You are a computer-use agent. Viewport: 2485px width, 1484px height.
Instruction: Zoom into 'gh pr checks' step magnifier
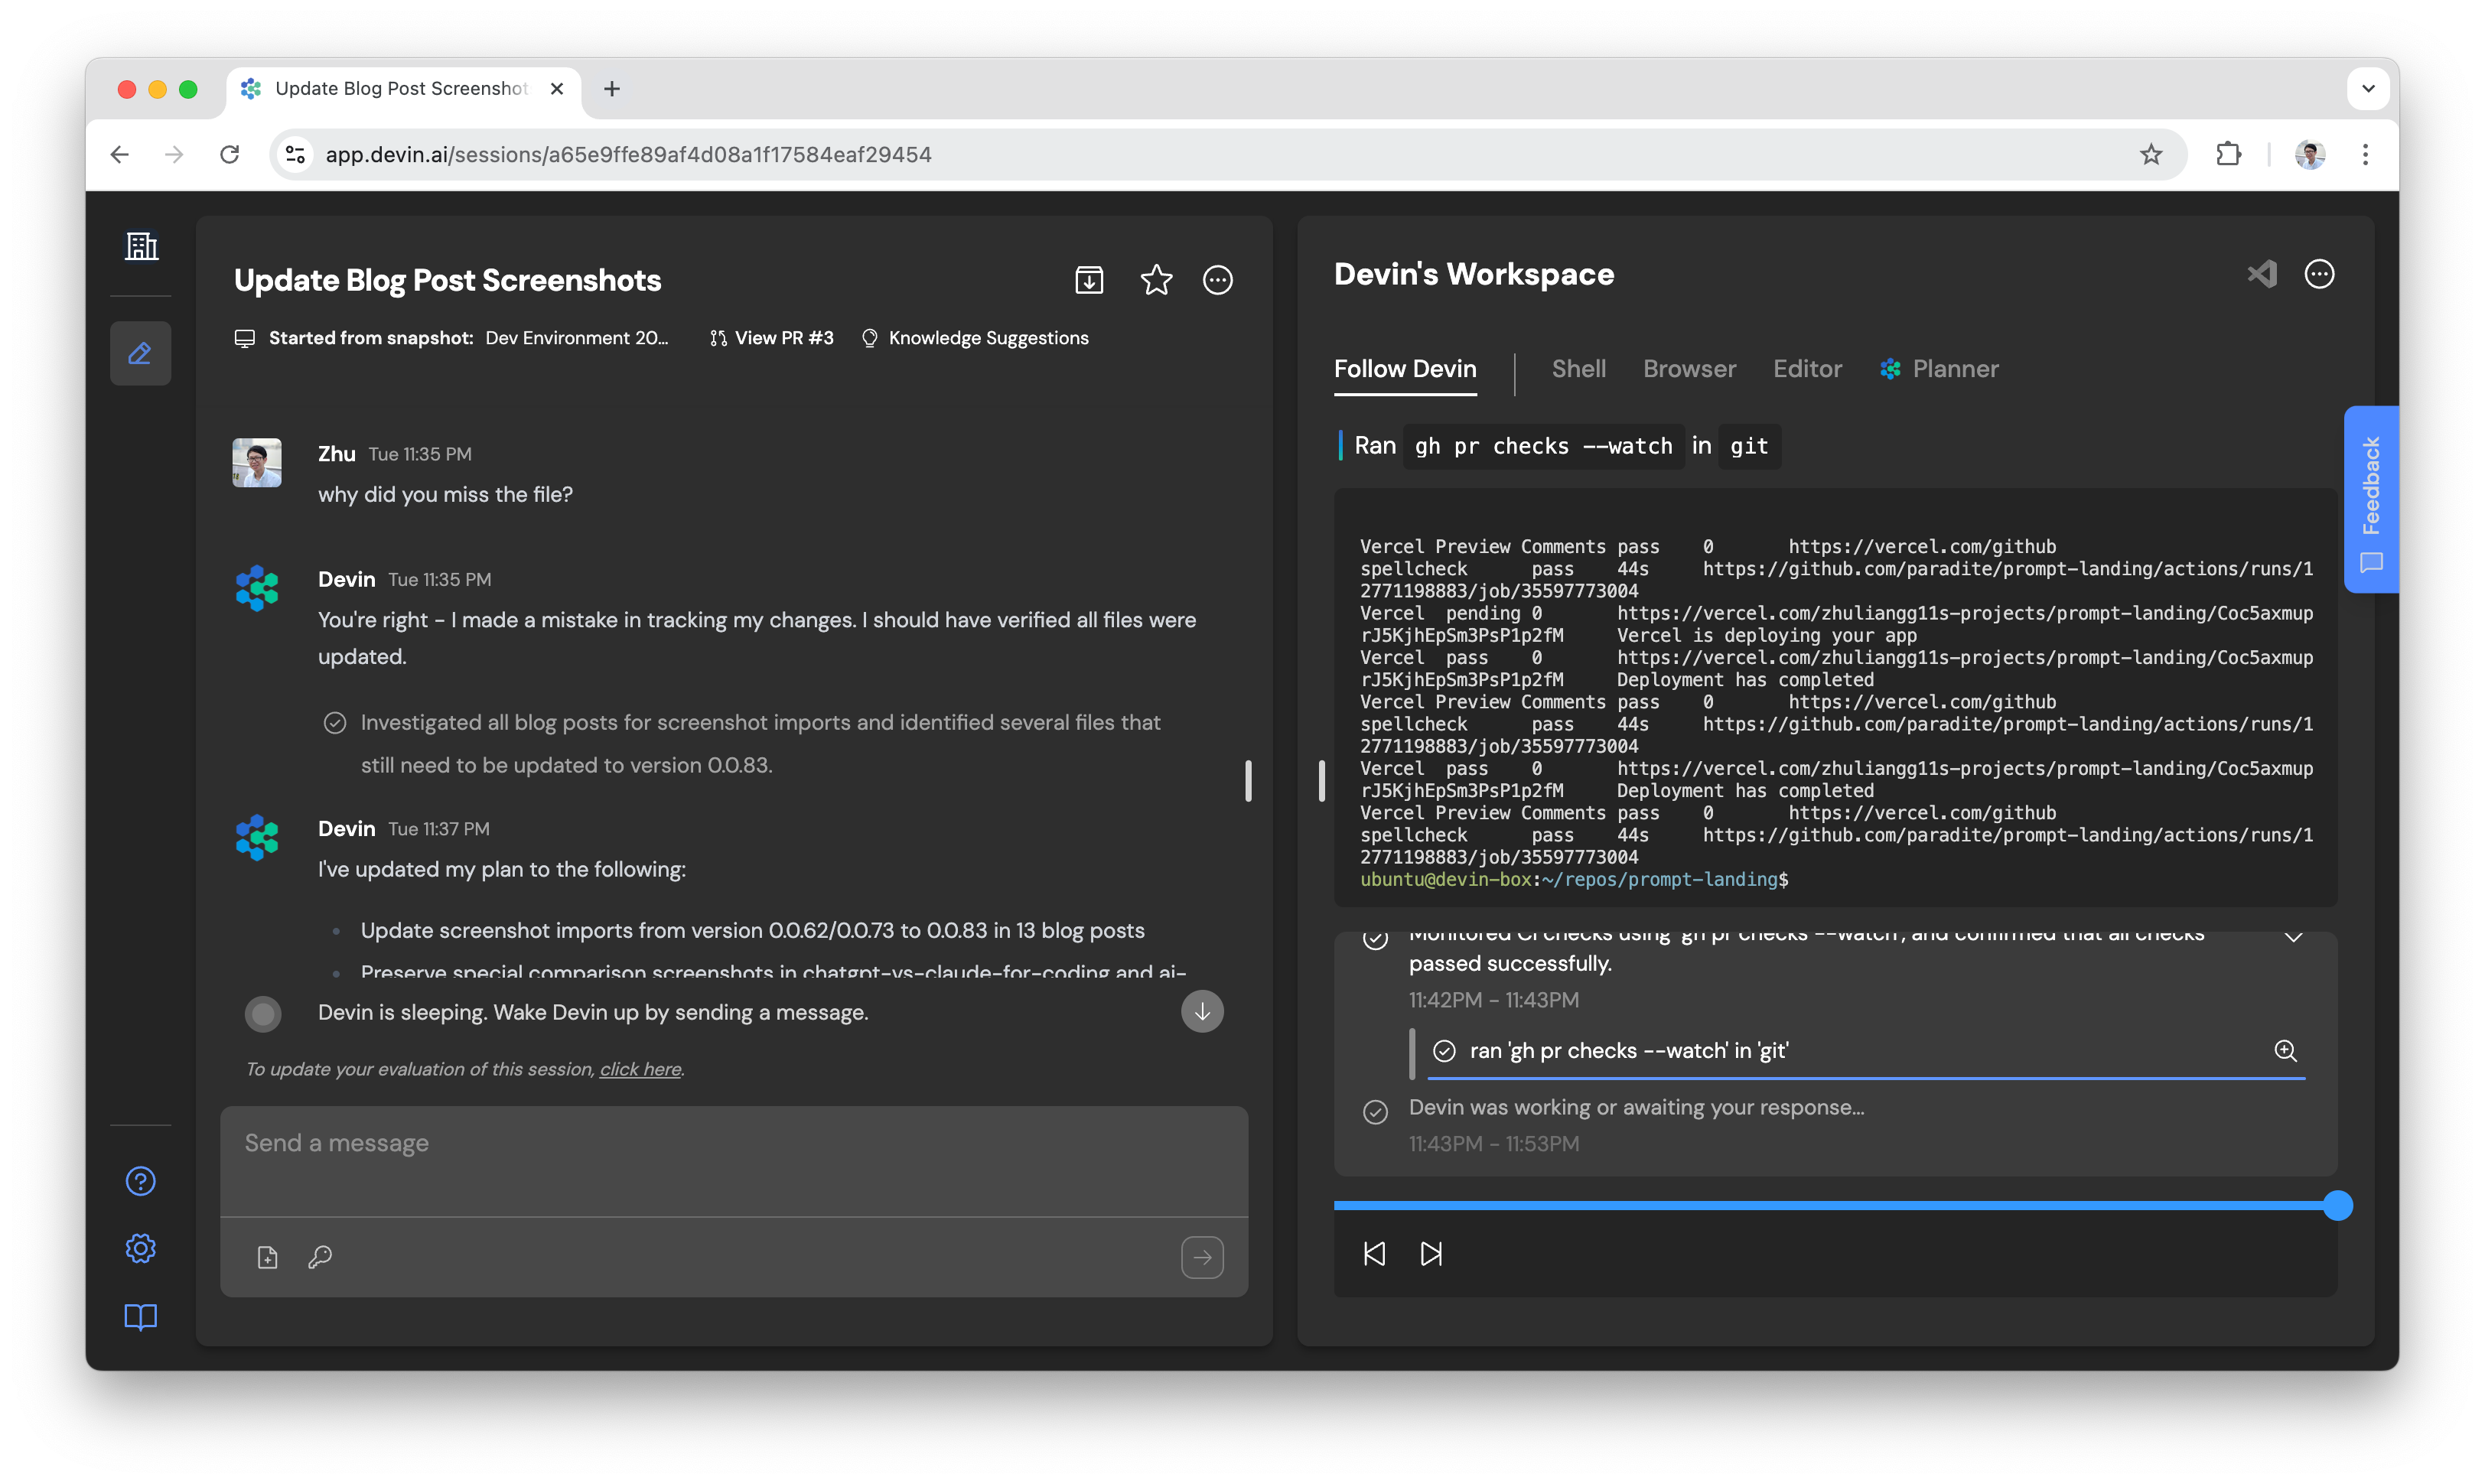pyautogui.click(x=2286, y=1051)
